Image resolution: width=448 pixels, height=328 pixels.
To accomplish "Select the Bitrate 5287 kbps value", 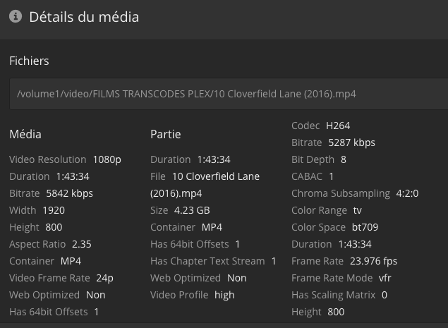I will [x=351, y=142].
